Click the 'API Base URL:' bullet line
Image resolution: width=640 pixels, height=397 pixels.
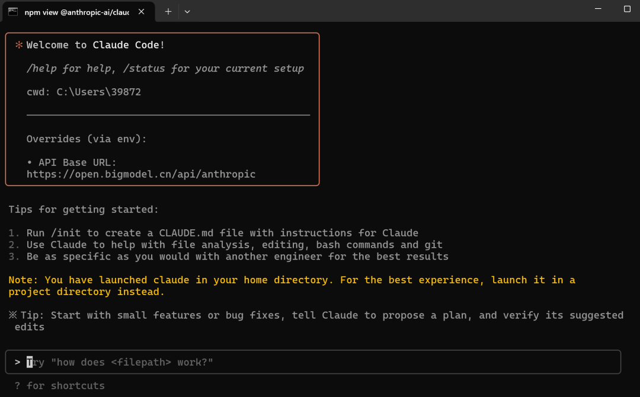pyautogui.click(x=72, y=162)
